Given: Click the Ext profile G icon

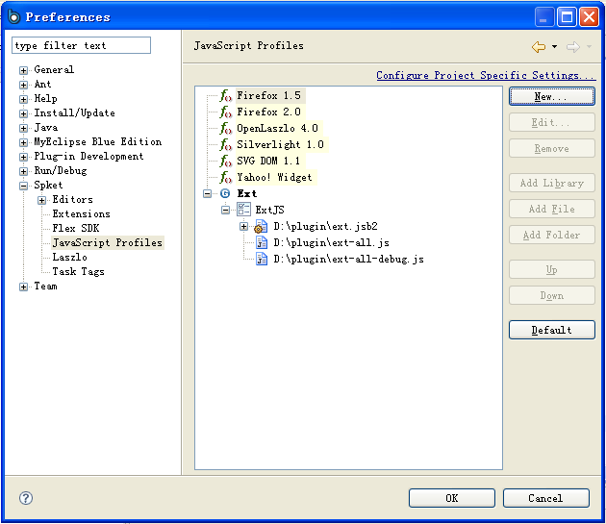Looking at the screenshot, I should click(x=225, y=193).
